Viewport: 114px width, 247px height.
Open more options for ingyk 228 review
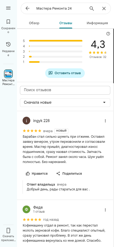pos(105,121)
